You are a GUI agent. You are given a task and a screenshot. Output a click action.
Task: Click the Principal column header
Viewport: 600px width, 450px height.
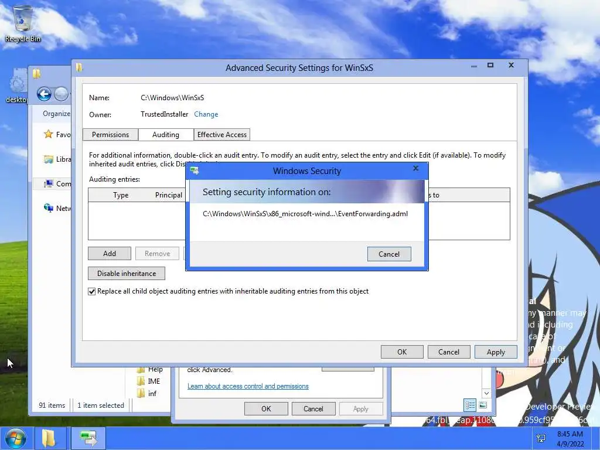click(x=169, y=195)
